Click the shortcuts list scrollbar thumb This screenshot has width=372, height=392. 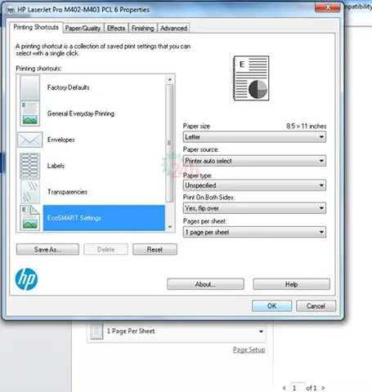[169, 143]
